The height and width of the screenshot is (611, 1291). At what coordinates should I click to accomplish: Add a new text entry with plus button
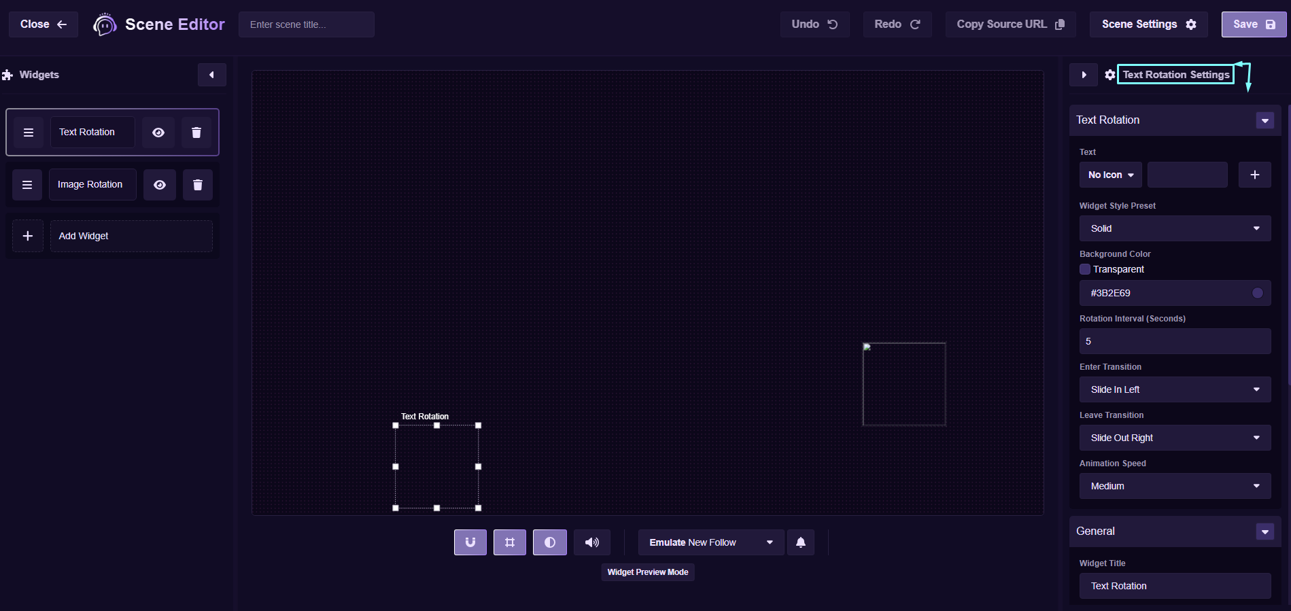point(1255,175)
